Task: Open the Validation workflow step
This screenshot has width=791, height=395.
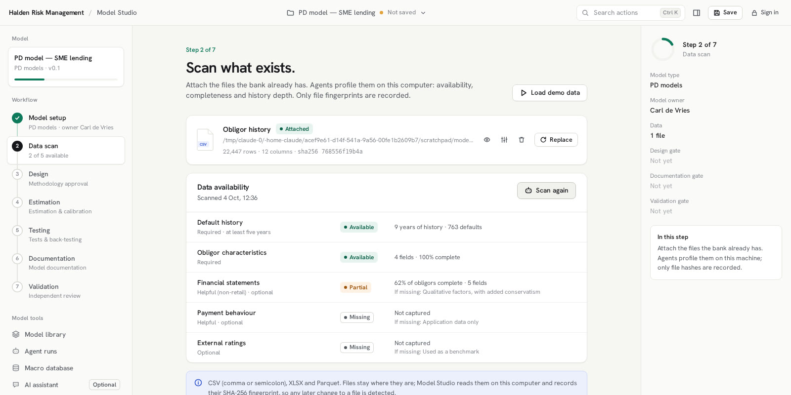Action: pos(66,291)
